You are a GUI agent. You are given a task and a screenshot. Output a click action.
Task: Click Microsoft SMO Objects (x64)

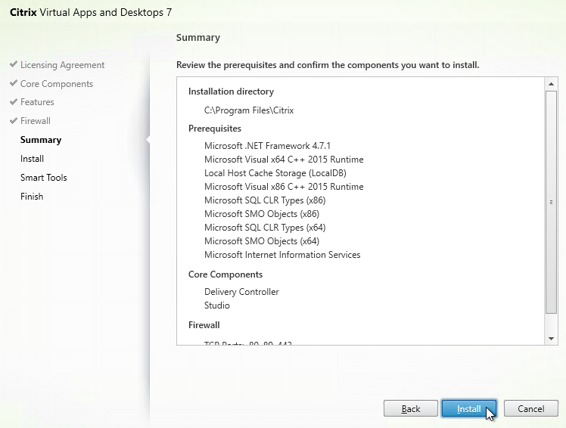(262, 241)
